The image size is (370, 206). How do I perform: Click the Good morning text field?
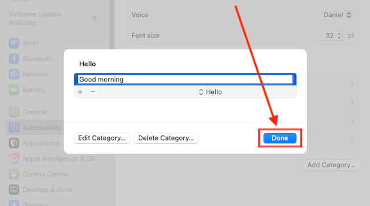(185, 79)
